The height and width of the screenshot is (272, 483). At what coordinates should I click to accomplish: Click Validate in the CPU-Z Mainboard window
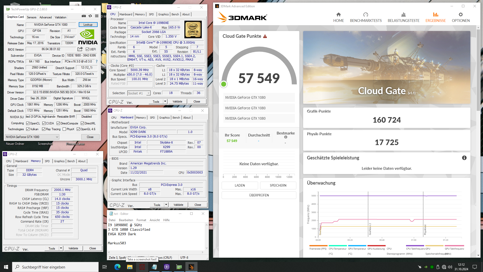178,205
